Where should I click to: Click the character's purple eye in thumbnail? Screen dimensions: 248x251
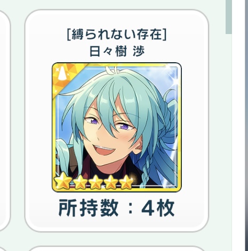tap(94, 121)
